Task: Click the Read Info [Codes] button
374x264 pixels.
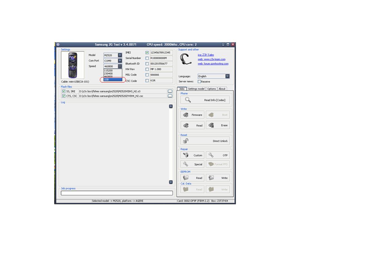Action: [205, 100]
